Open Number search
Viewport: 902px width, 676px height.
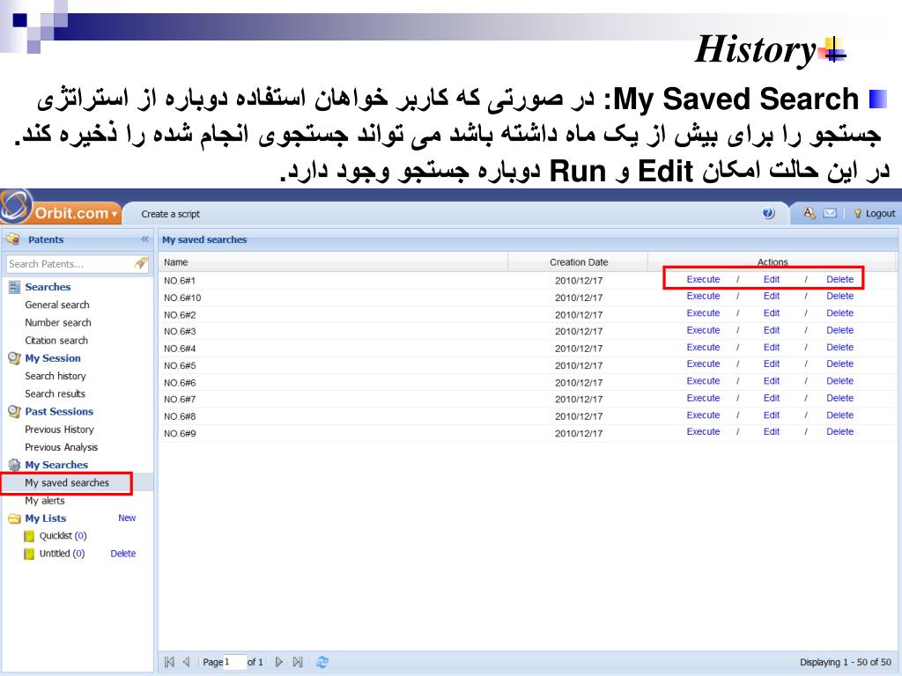(x=58, y=322)
